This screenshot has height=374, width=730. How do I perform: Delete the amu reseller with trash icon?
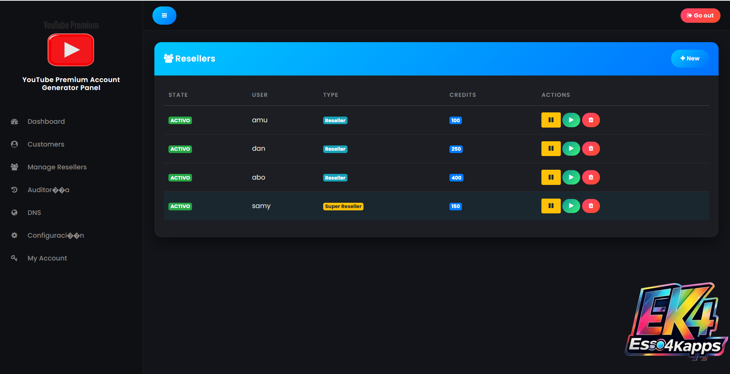tap(591, 120)
